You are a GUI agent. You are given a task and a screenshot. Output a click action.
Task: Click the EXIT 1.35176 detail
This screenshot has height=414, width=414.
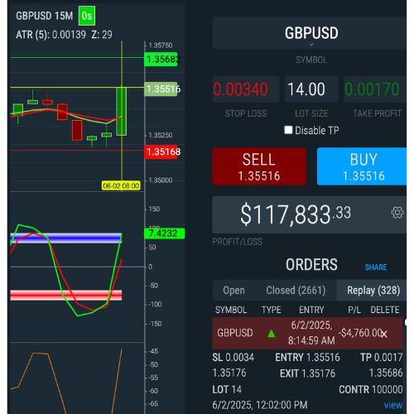point(307,373)
